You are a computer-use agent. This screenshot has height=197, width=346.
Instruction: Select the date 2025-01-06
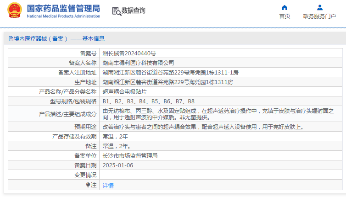[118, 165]
